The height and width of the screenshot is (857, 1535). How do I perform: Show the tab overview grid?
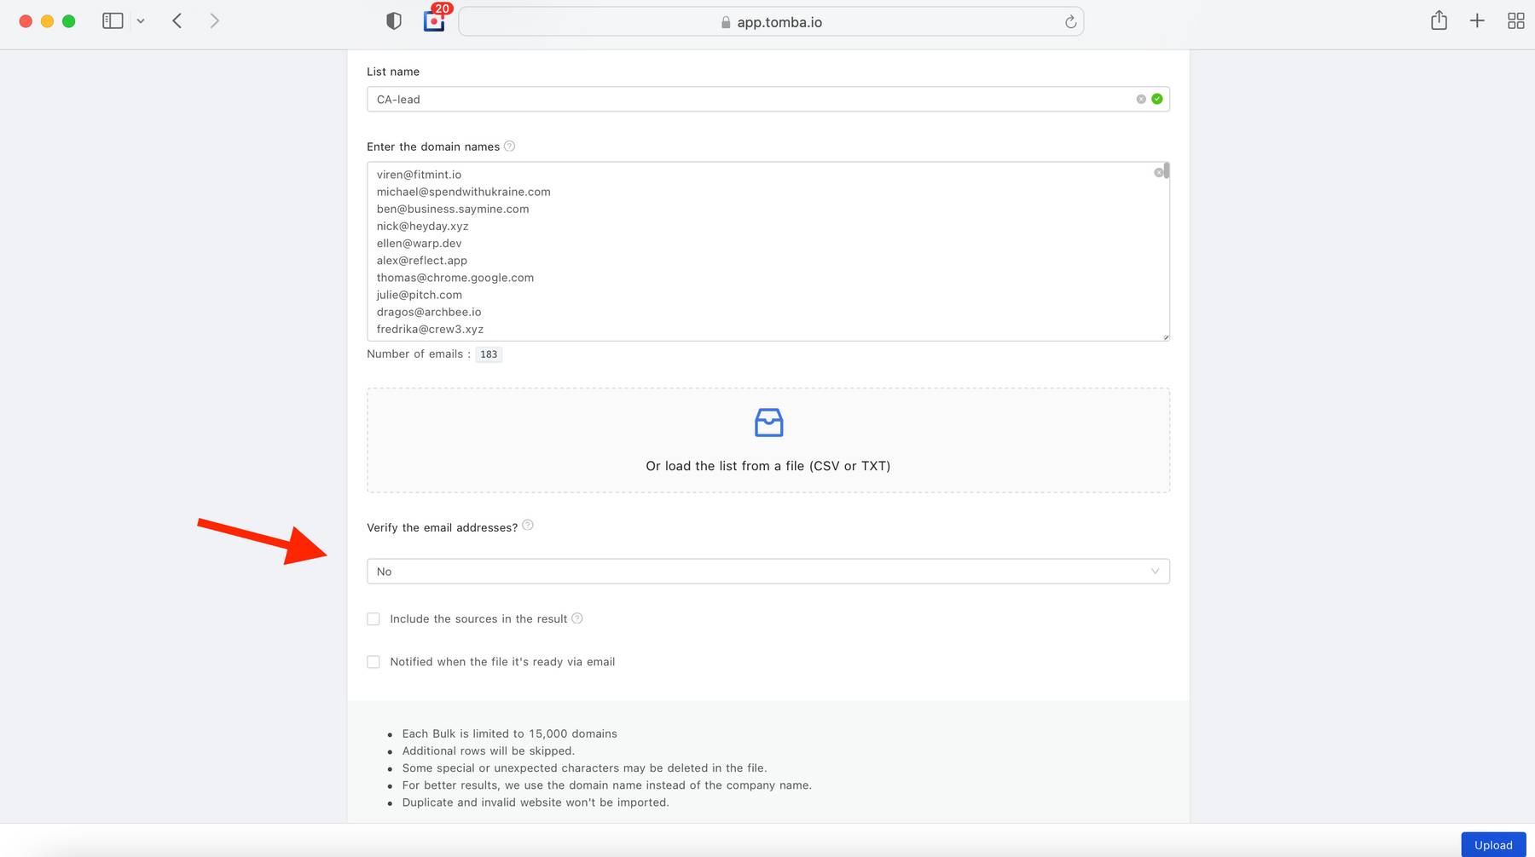[x=1515, y=21]
